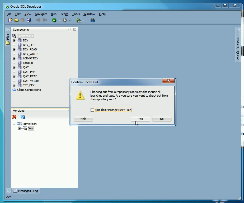Expand the LocalDB connection node
The height and width of the screenshot is (203, 244).
14,63
